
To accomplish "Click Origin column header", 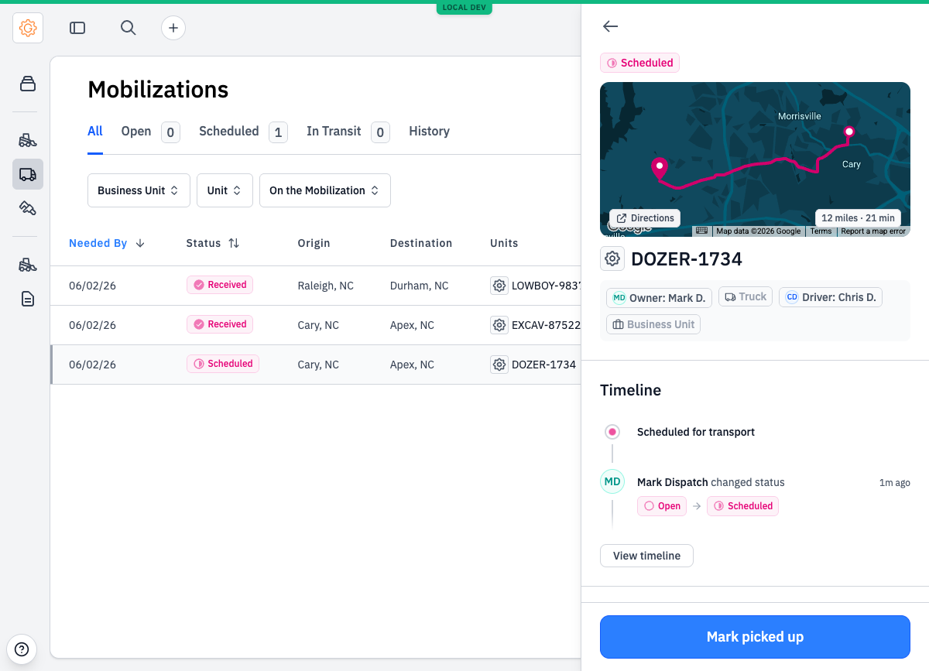I will click(314, 243).
